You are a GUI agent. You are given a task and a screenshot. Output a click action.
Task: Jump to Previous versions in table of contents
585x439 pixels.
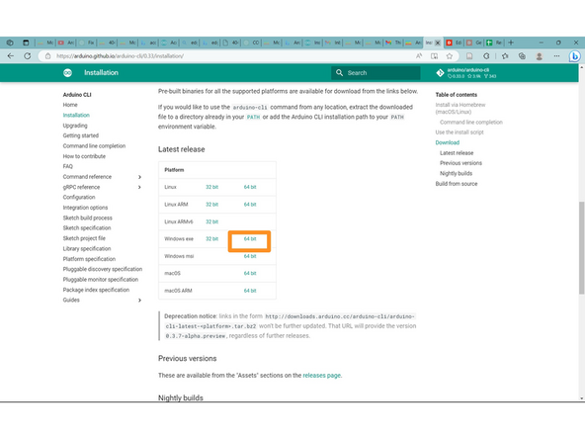pos(460,163)
